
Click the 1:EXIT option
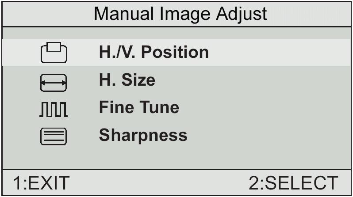point(42,183)
